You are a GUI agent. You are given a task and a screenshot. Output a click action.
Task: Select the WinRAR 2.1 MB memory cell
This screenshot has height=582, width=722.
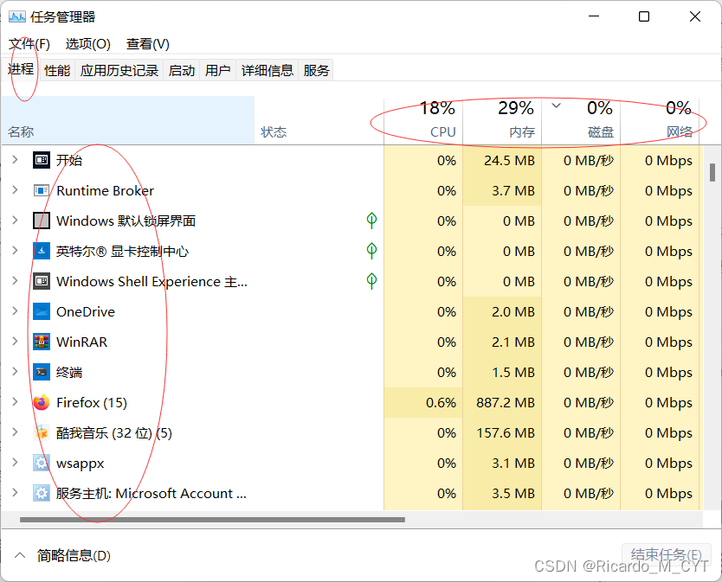[x=502, y=342]
